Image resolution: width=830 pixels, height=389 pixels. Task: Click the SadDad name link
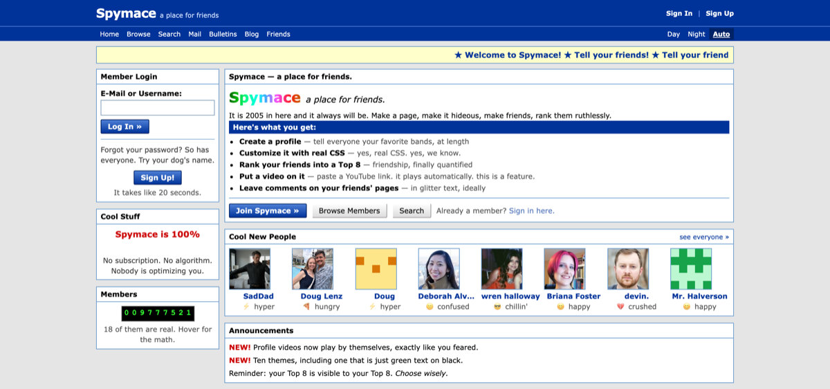tap(259, 296)
